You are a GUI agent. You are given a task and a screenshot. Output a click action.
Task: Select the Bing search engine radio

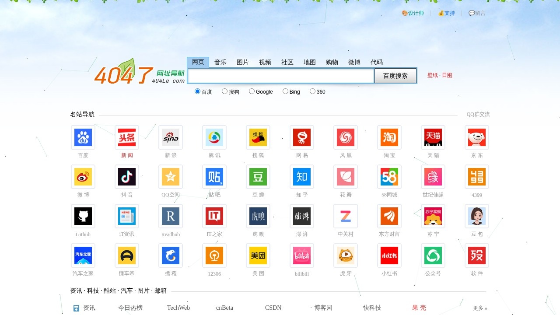pos(285,91)
